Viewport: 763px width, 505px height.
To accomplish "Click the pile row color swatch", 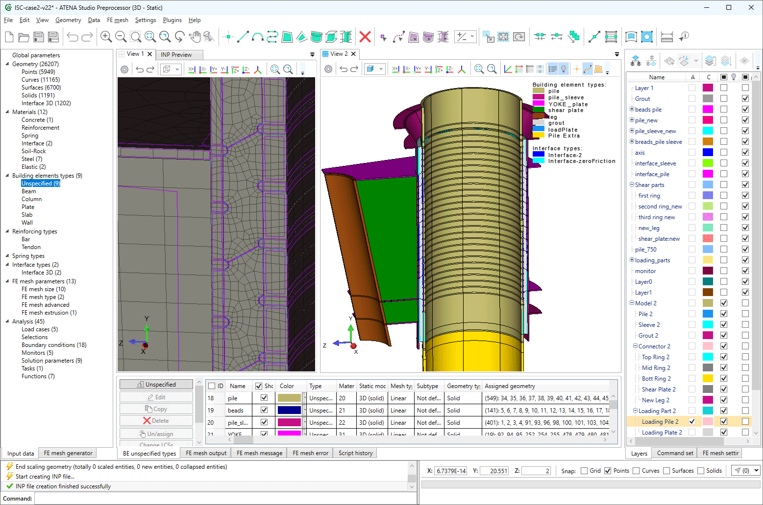I will (289, 398).
